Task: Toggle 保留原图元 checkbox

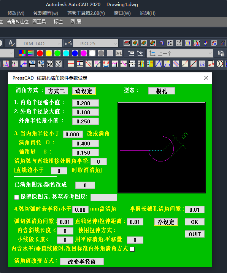Action: coord(16,197)
